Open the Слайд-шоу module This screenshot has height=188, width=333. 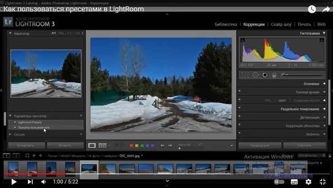pyautogui.click(x=281, y=24)
